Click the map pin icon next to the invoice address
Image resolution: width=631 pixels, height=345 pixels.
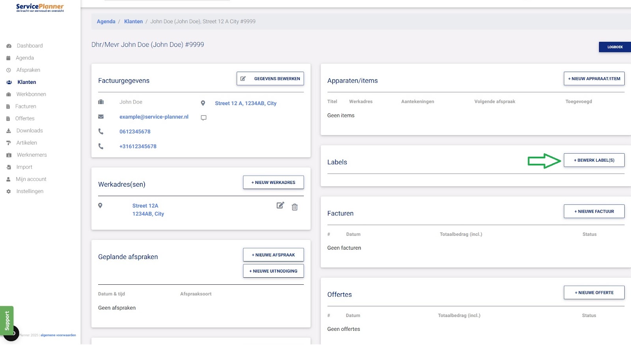click(203, 103)
